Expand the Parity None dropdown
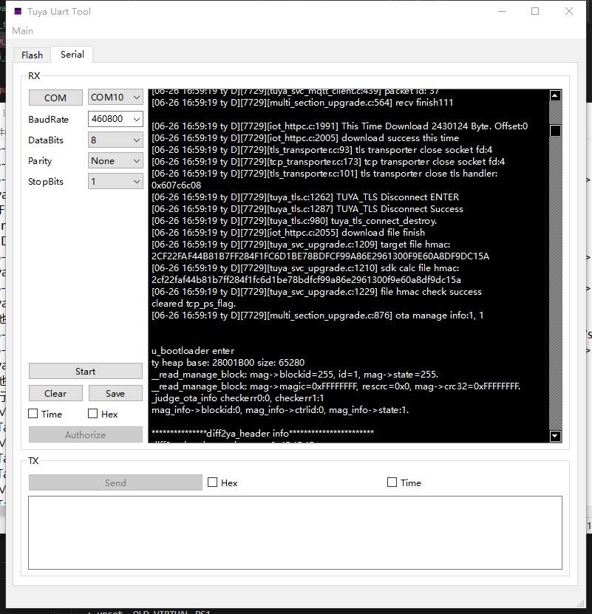592x614 pixels. [115, 160]
